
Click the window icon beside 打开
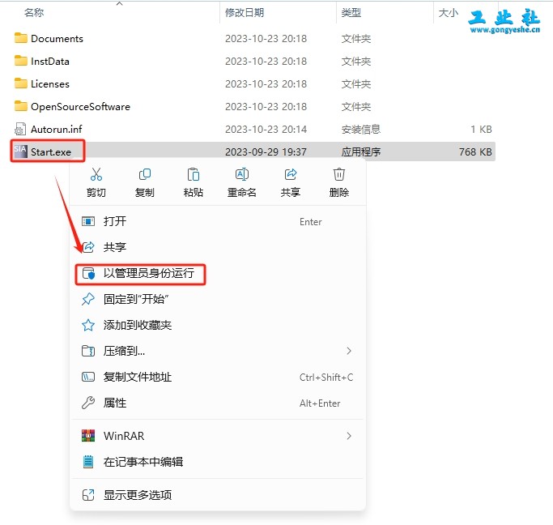click(x=88, y=221)
